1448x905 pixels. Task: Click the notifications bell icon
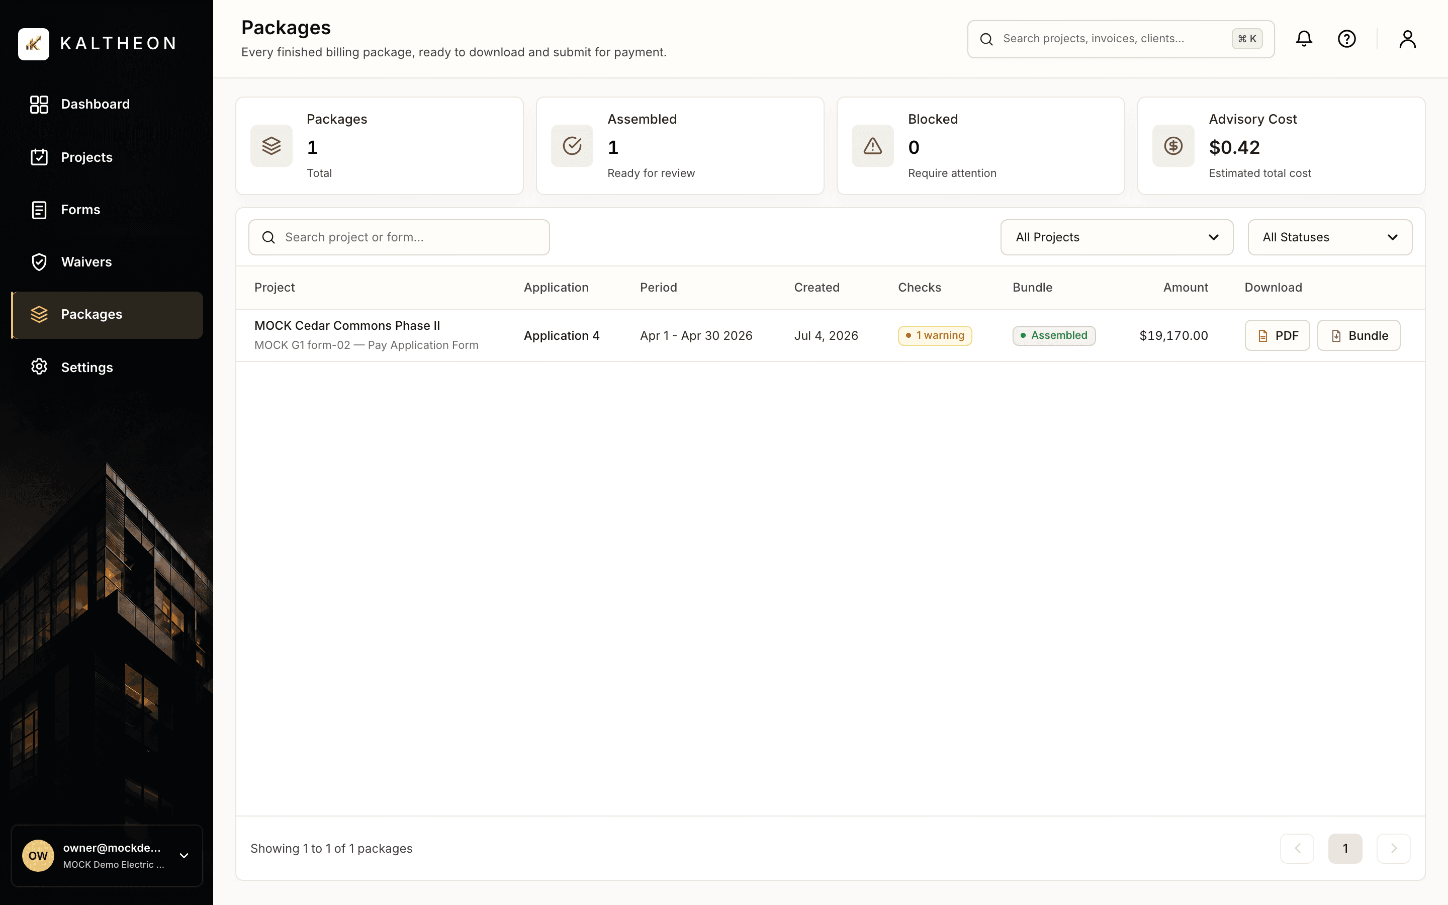tap(1304, 39)
